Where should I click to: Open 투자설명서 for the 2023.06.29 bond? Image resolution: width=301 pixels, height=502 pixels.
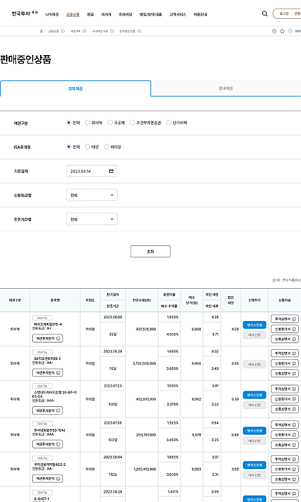[285, 353]
